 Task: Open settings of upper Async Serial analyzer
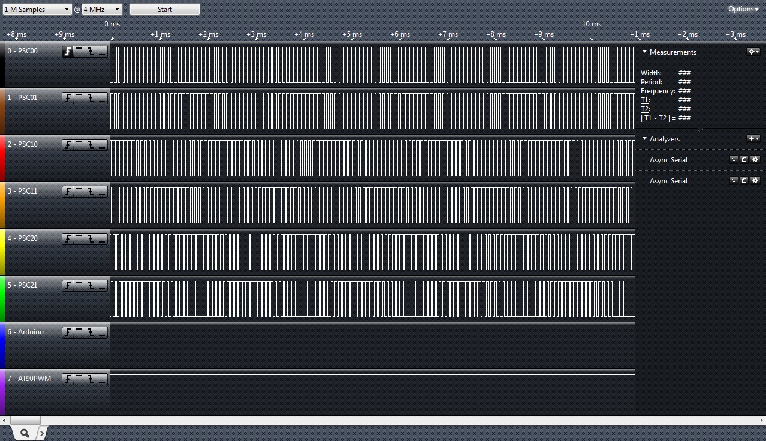coord(755,159)
